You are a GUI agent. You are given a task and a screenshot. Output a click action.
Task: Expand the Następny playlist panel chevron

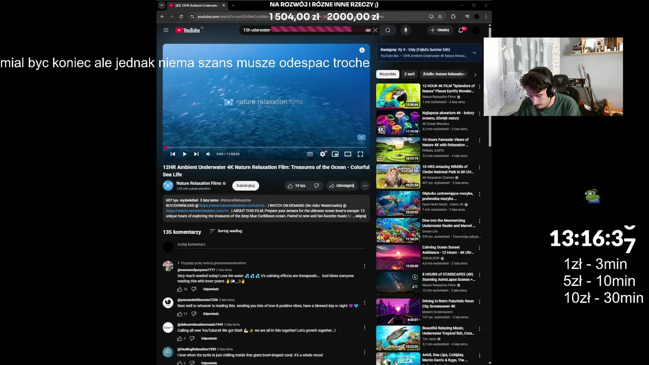pyautogui.click(x=474, y=53)
